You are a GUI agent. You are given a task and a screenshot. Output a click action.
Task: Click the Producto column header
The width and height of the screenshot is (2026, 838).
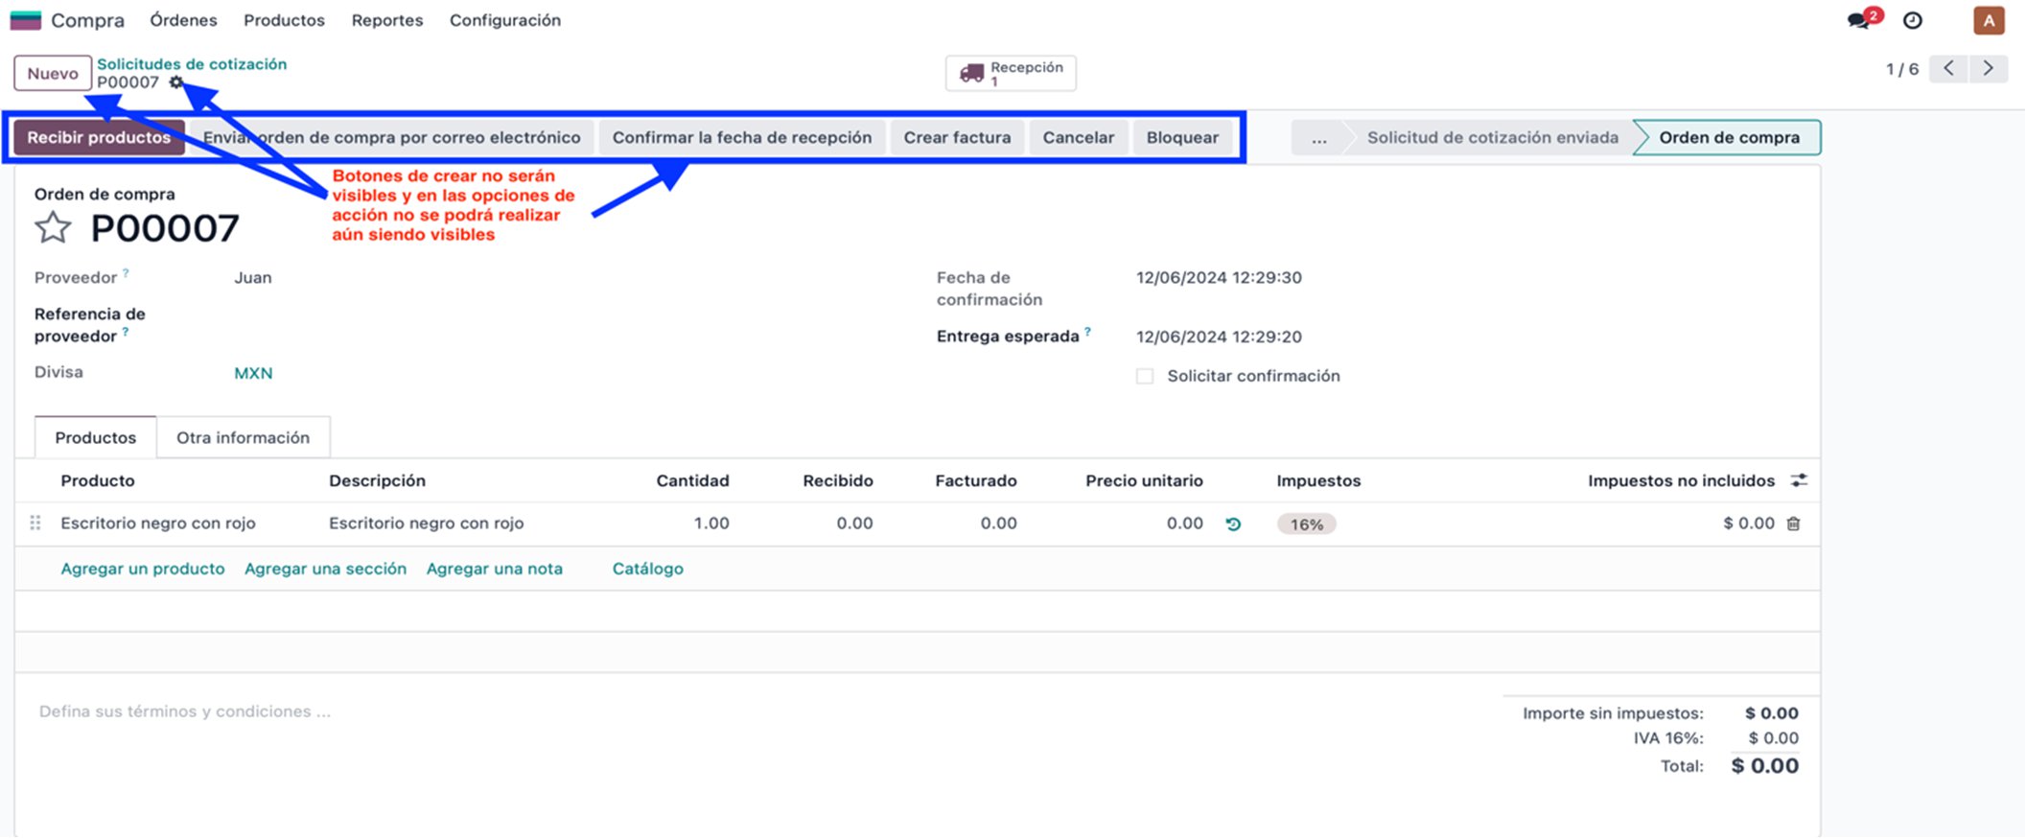point(98,480)
